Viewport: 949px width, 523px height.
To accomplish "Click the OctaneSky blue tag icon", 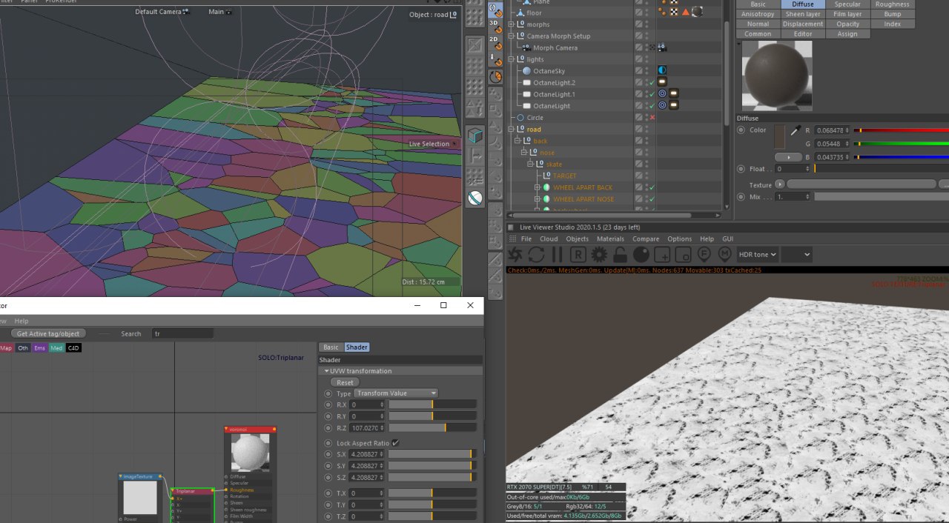I will click(662, 70).
